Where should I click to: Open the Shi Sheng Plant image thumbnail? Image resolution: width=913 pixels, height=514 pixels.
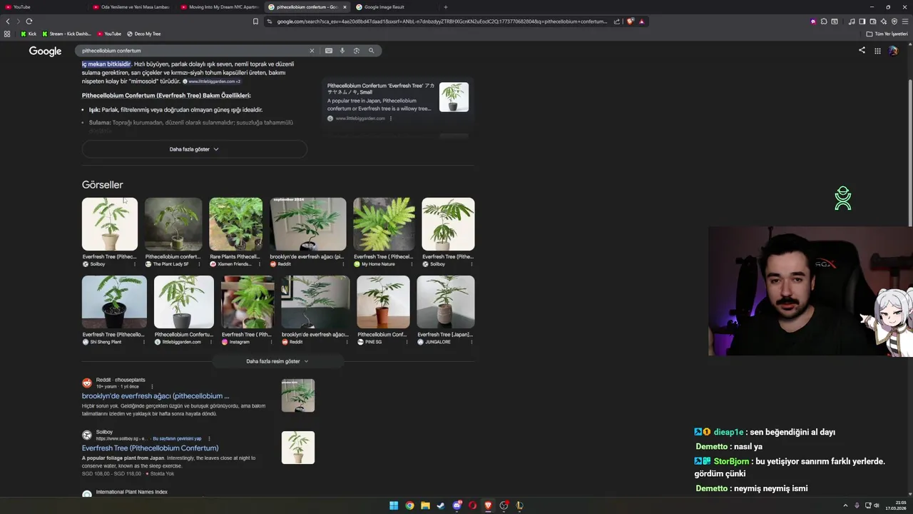(114, 302)
